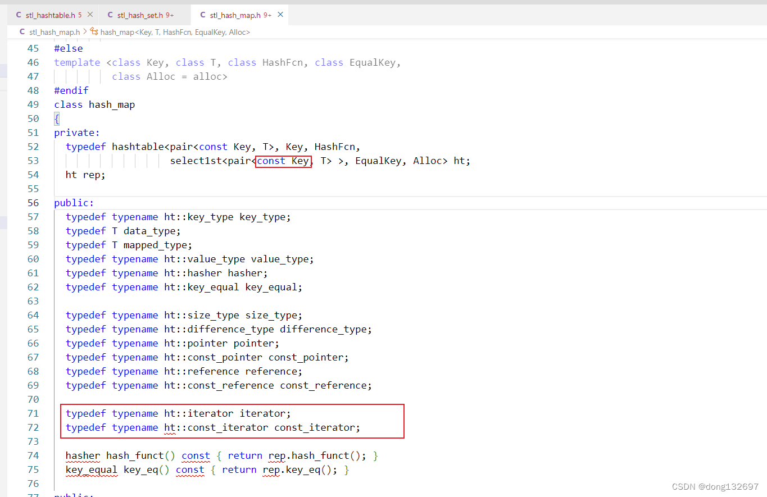Click the C file icon in breadcrumb
Image resolution: width=767 pixels, height=497 pixels.
pyautogui.click(x=22, y=32)
